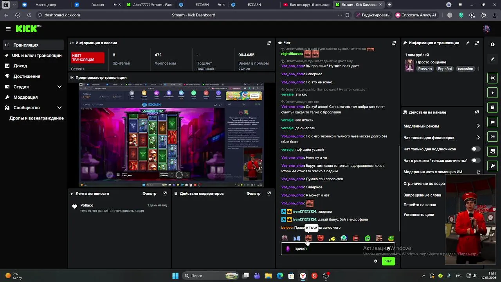
Task: Open Установить цели in channel actions
Action: tap(419, 215)
